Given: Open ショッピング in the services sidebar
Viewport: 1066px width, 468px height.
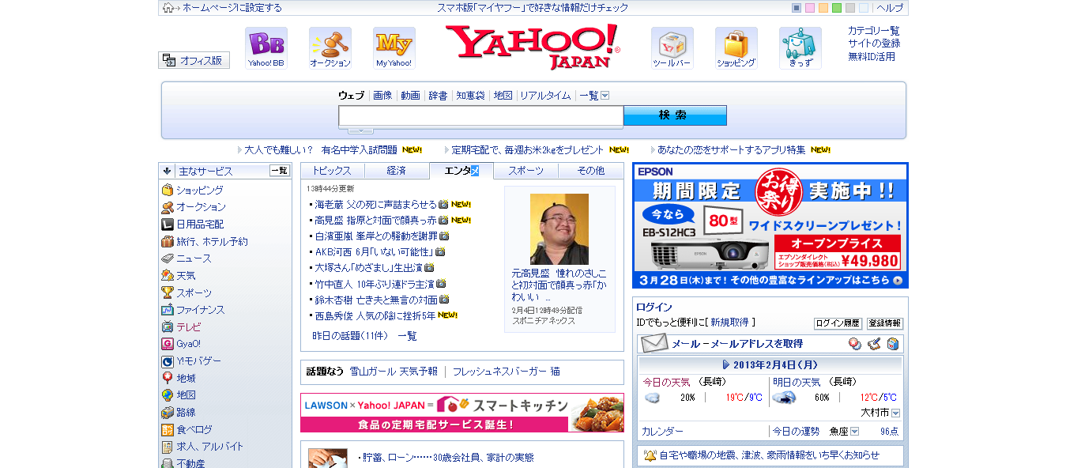Looking at the screenshot, I should pos(199,191).
